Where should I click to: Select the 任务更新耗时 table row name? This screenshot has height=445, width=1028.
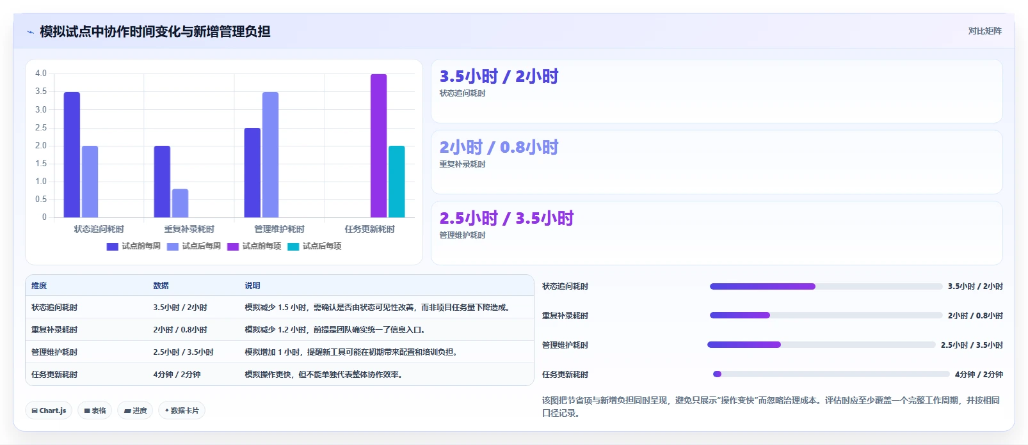(x=54, y=375)
